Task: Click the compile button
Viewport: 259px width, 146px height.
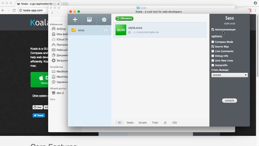Action: (x=229, y=101)
